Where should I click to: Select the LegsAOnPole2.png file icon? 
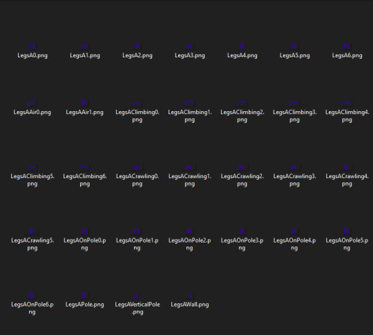(x=189, y=231)
